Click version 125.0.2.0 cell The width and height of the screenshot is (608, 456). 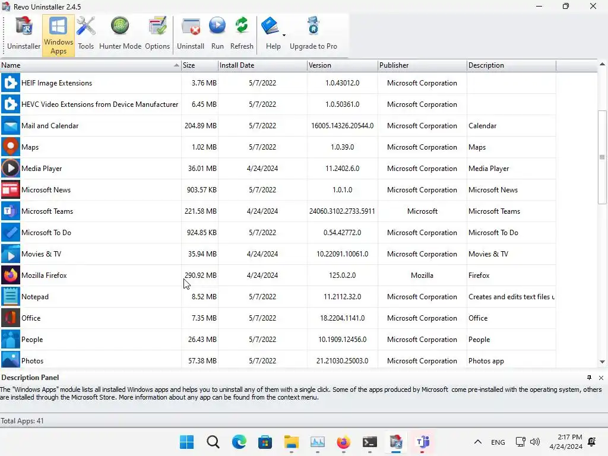click(343, 275)
